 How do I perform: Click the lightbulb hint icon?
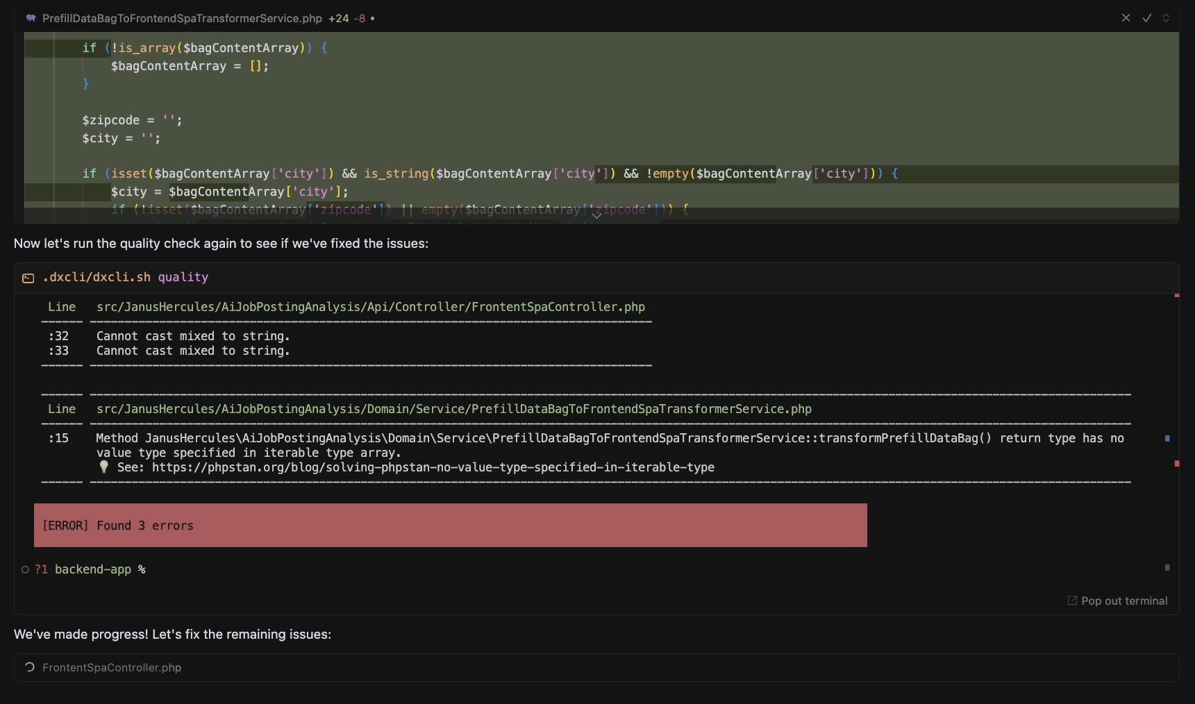[x=104, y=467]
